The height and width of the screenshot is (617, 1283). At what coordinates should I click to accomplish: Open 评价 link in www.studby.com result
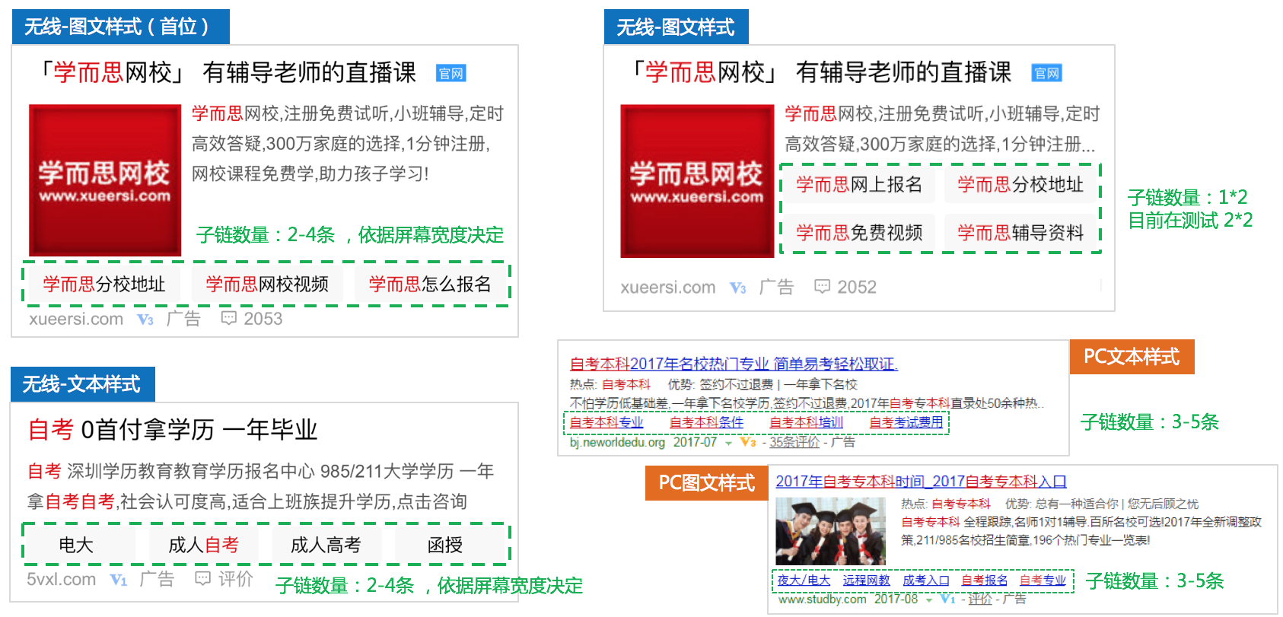980,600
